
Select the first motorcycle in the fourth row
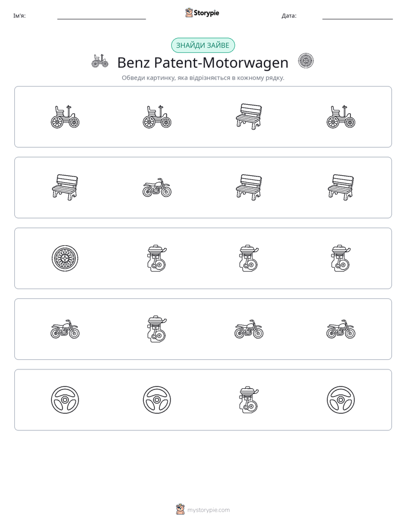click(x=65, y=329)
